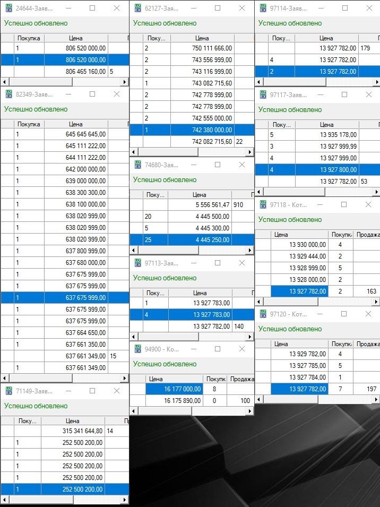The height and width of the screenshot is (507, 380).
Task: Select the 16 177 000,00 price cell
Action: [x=175, y=389]
